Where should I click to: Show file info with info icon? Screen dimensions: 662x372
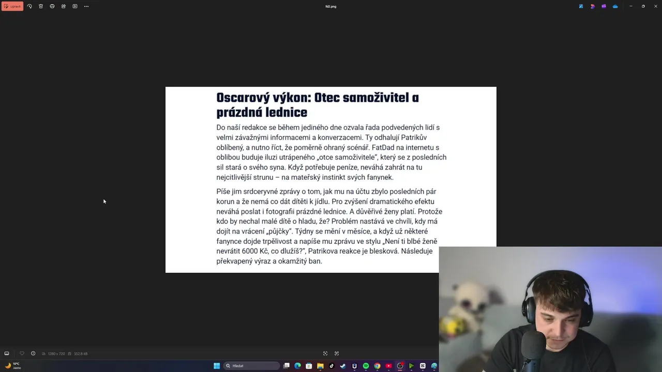tap(33, 353)
